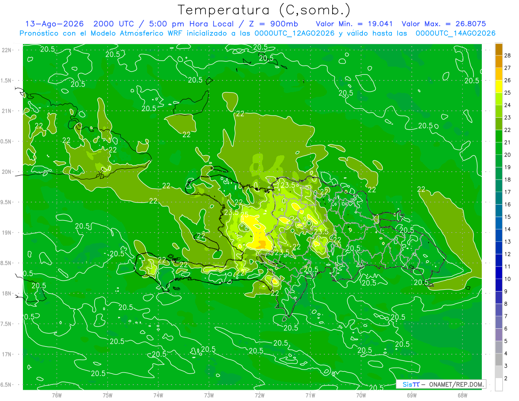
Task: Click the dark blue color bar segment between 10 and 11
Action: coord(499,273)
